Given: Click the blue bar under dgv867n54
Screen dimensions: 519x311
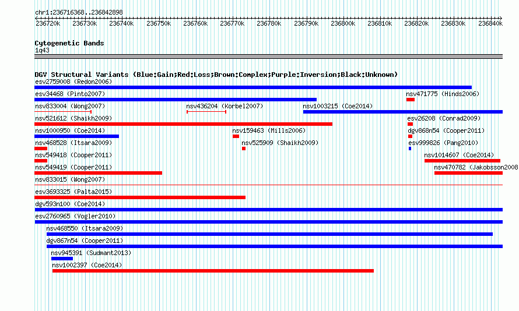Looking at the screenshot, I should (x=275, y=246).
